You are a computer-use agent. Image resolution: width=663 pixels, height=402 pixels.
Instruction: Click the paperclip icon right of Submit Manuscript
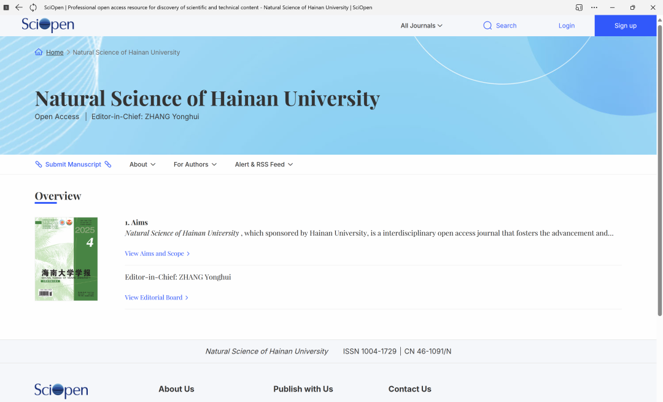tap(108, 164)
